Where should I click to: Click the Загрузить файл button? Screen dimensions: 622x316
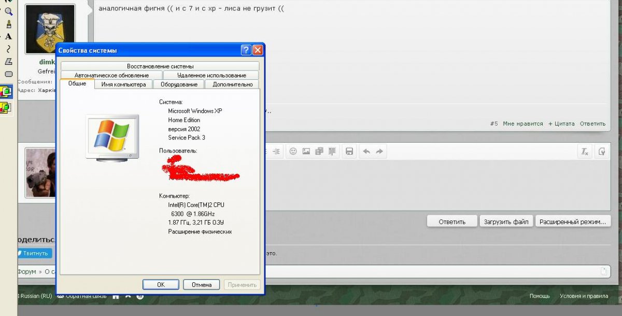tap(506, 222)
